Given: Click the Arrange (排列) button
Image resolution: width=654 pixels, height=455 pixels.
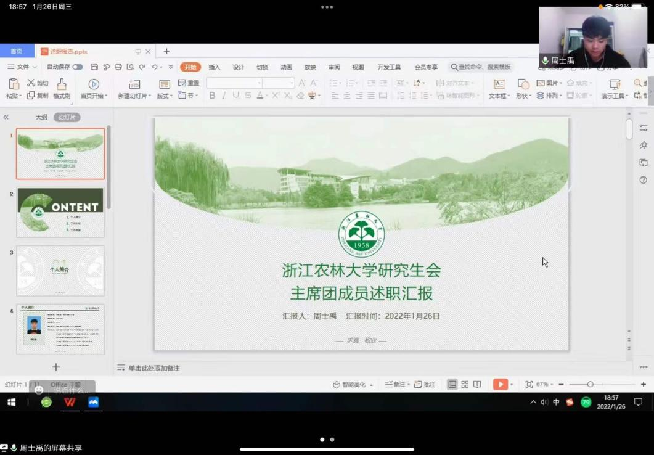Looking at the screenshot, I should point(549,96).
